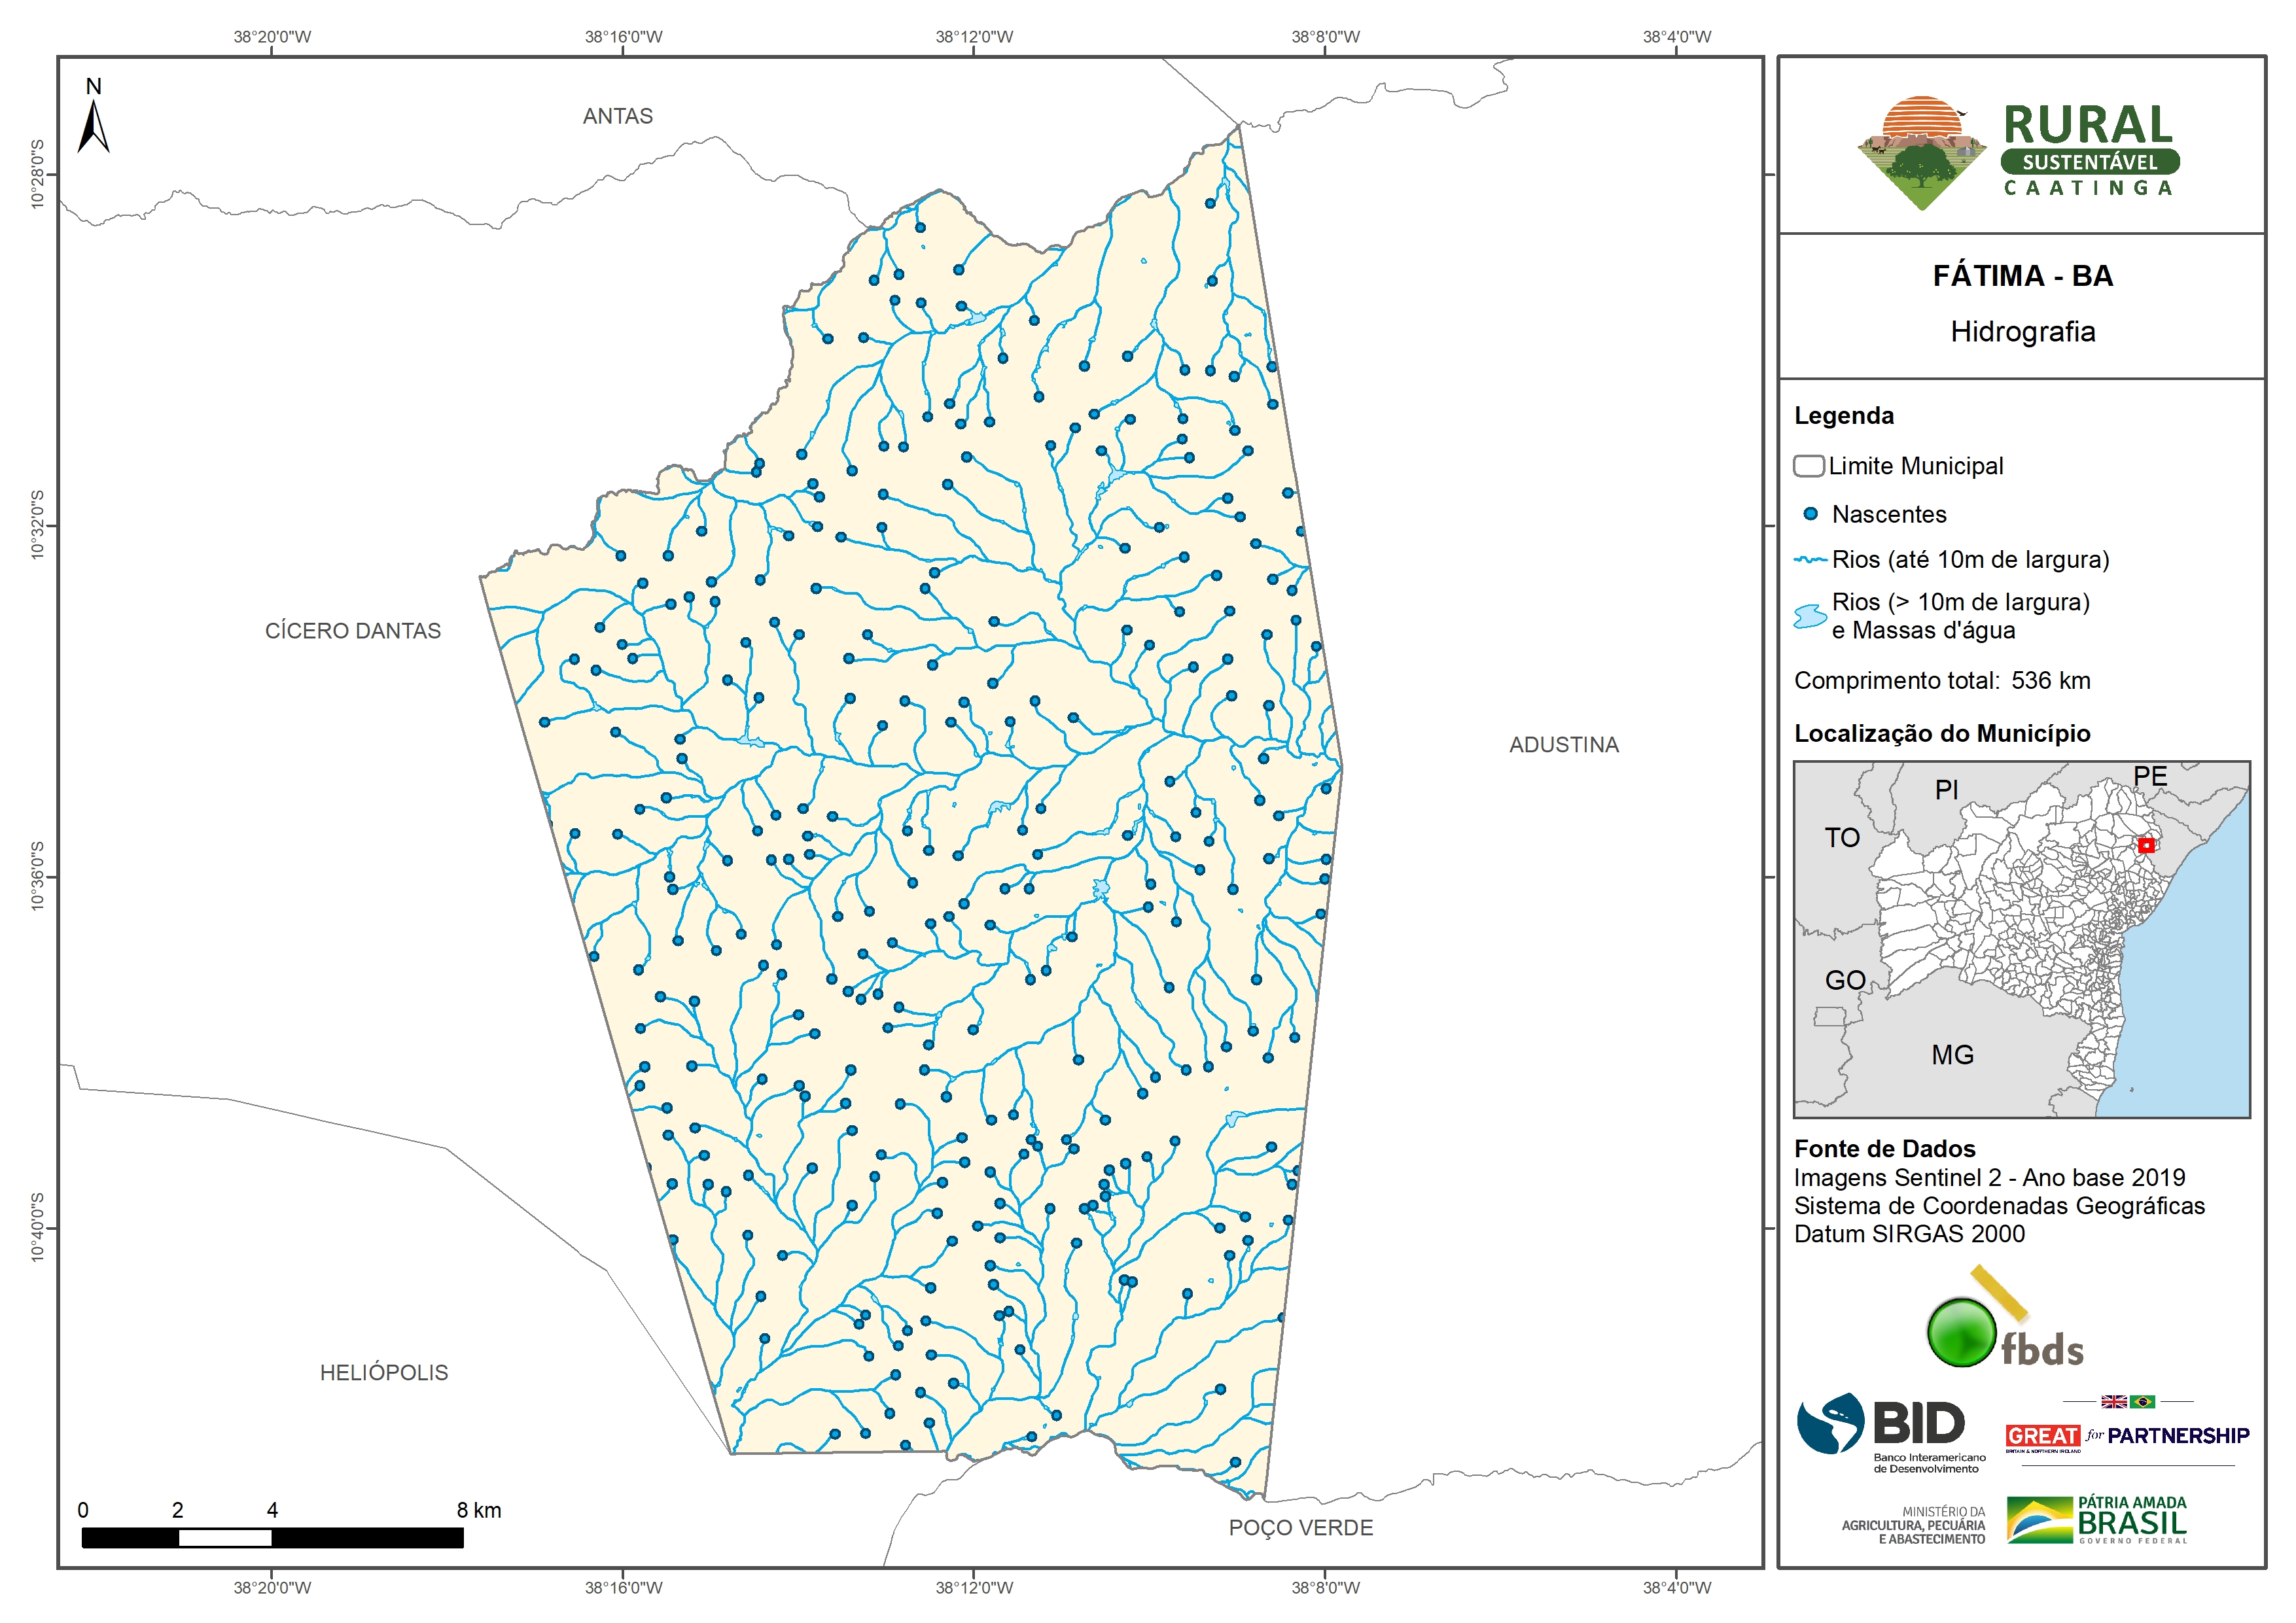Click the Pátria Amada Brasil logo
2296x1623 pixels.
2097,1520
